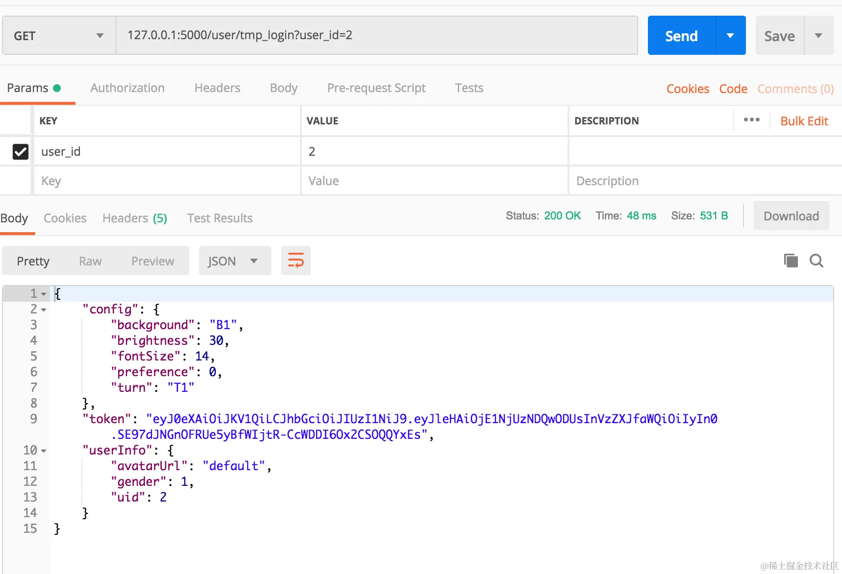The width and height of the screenshot is (842, 574).
Task: Click the request URL input field
Action: 376,35
